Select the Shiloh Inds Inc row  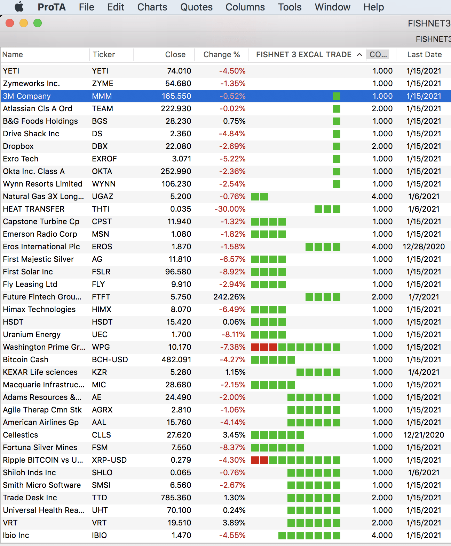[225, 472]
